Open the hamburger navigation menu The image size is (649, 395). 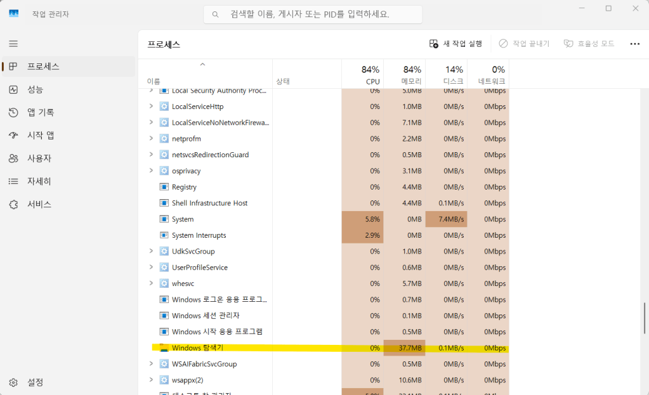pos(13,44)
